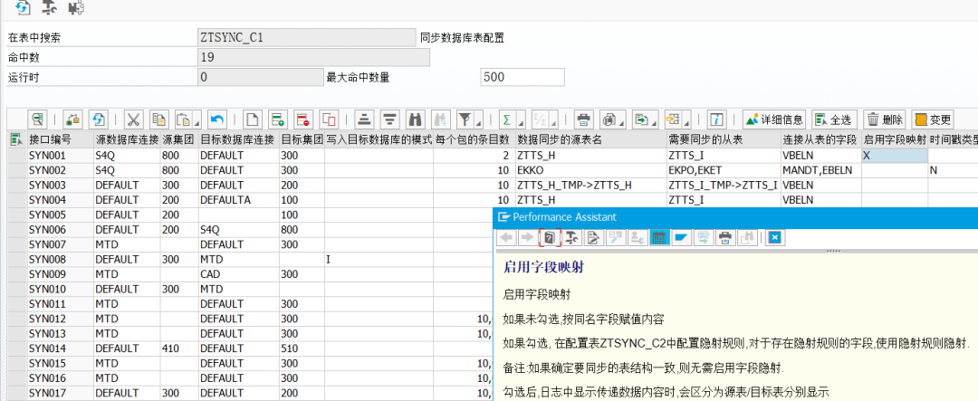Open the Views dropdown arrow
The height and width of the screenshot is (401, 978).
point(622,121)
